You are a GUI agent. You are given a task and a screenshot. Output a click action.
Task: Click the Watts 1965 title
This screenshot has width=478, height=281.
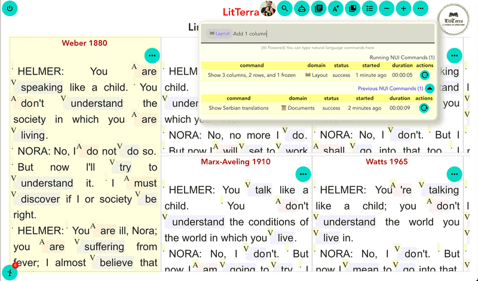click(387, 162)
